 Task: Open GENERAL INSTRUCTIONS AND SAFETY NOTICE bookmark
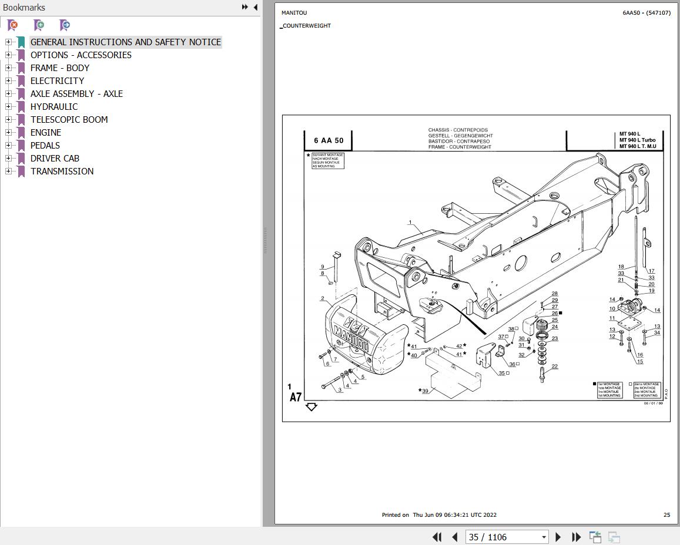point(126,42)
